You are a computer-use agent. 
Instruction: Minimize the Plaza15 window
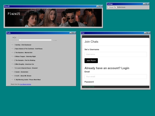click(x=97, y=6)
